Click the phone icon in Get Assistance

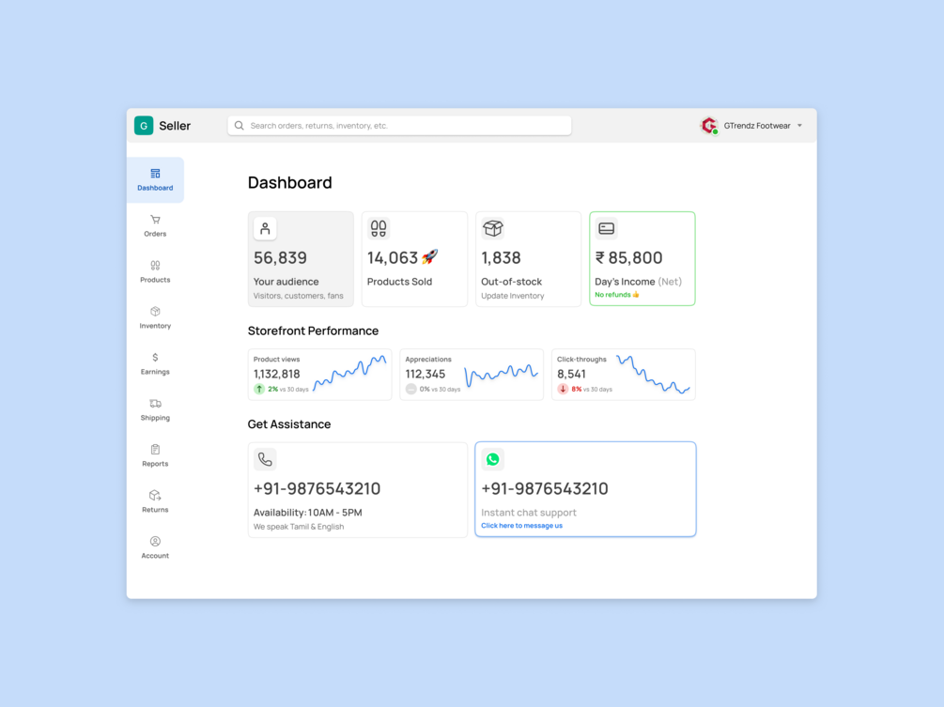tap(265, 460)
